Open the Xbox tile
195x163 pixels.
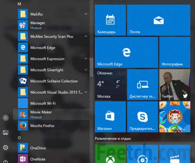tap(110, 154)
